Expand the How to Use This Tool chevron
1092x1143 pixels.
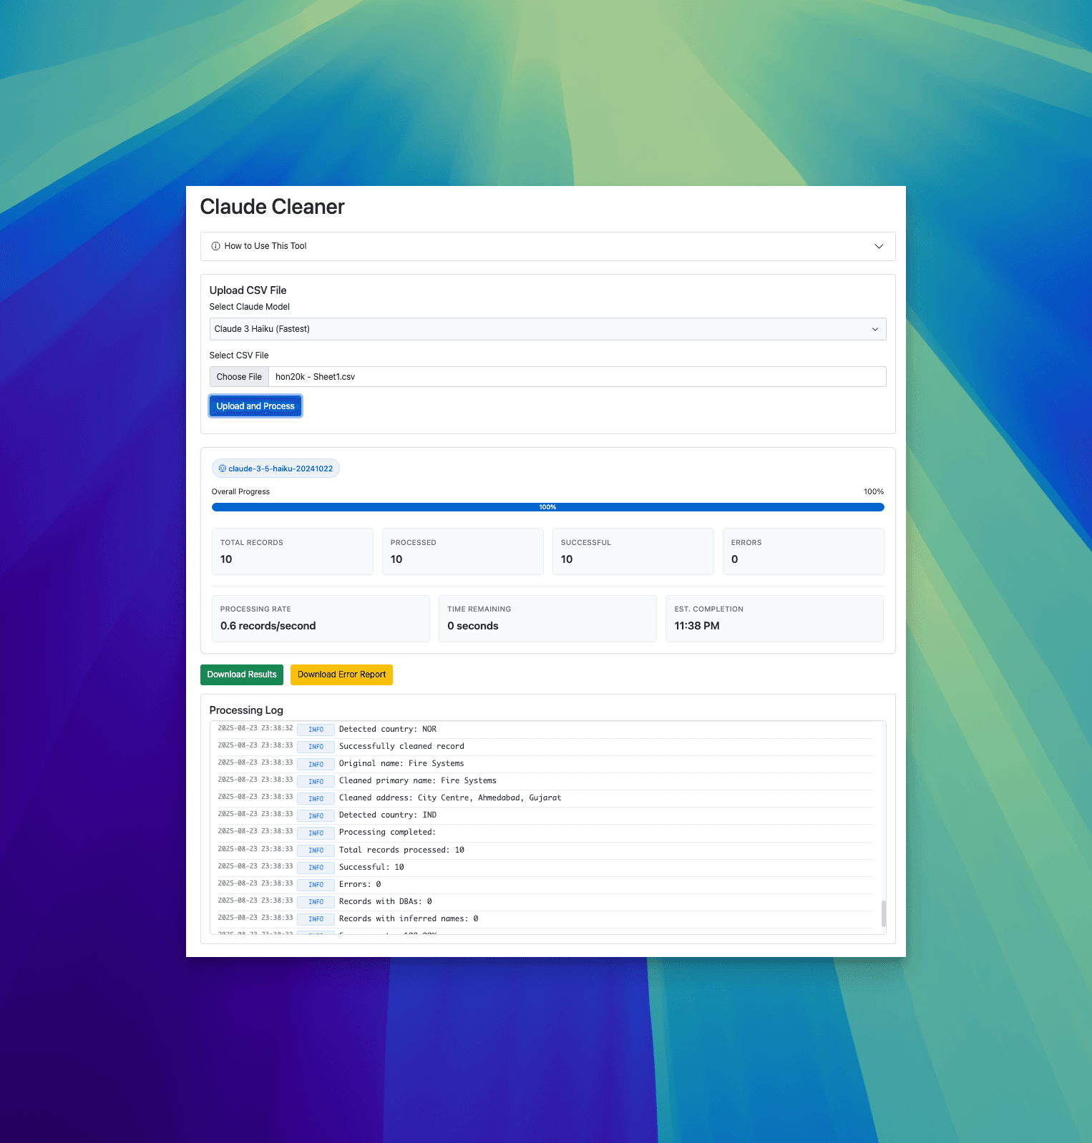[x=879, y=246]
